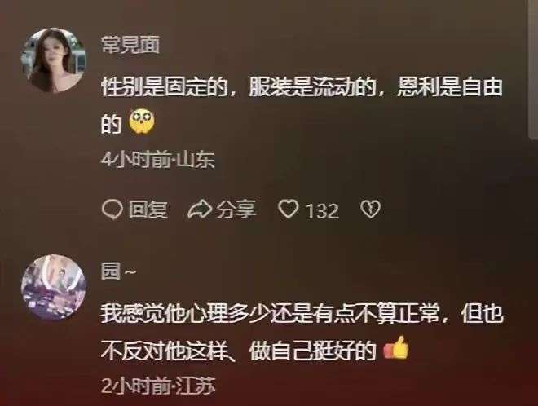Click the shocked face emoji

142,121
